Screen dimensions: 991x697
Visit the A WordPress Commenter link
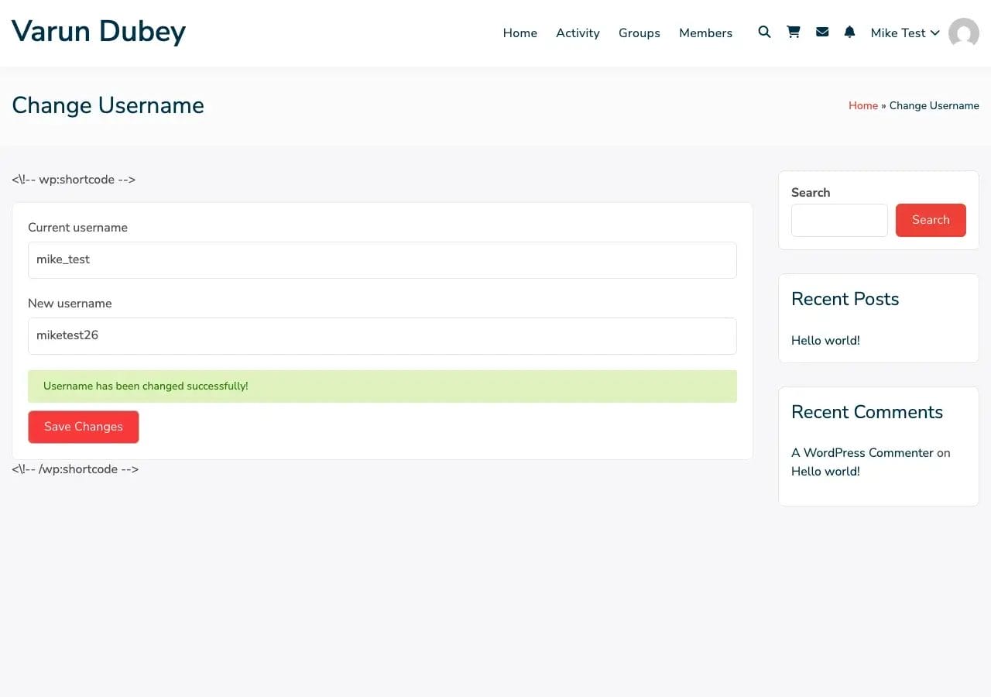[x=862, y=452]
